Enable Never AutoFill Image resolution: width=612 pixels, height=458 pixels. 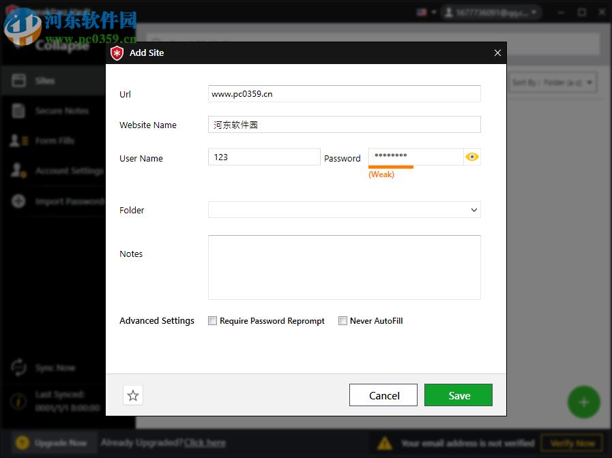click(343, 320)
